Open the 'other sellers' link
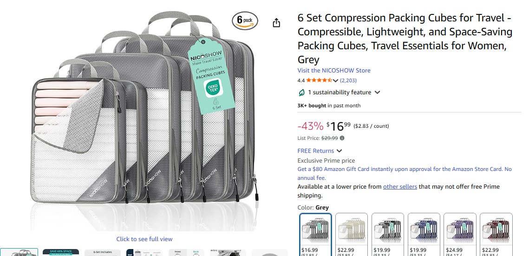The height and width of the screenshot is (256, 529). tap(400, 187)
